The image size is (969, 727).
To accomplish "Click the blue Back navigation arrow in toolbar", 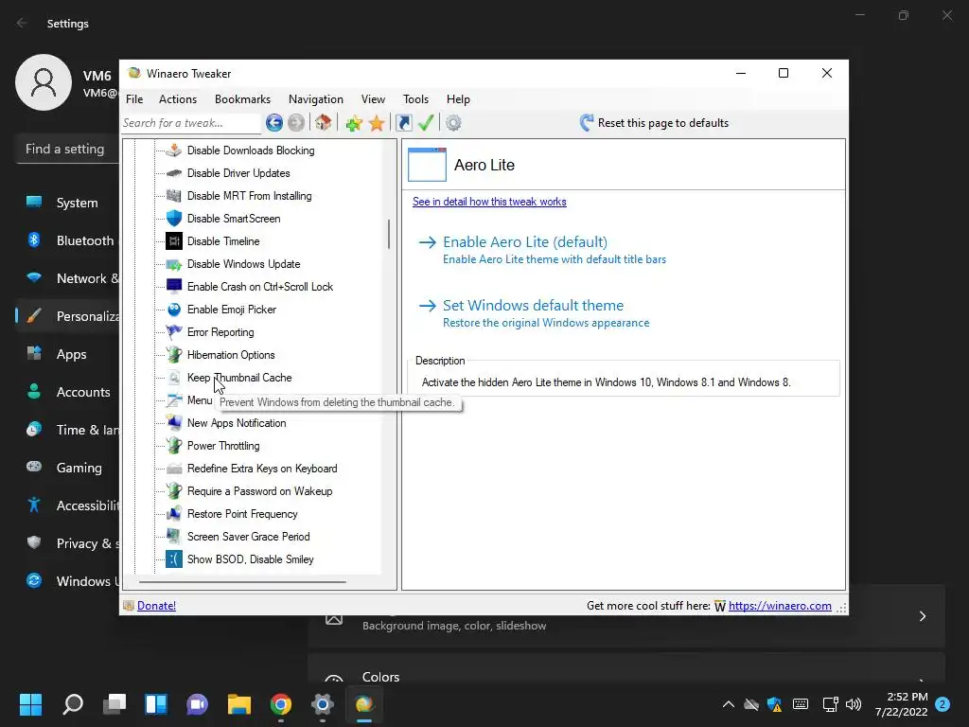I will (274, 123).
